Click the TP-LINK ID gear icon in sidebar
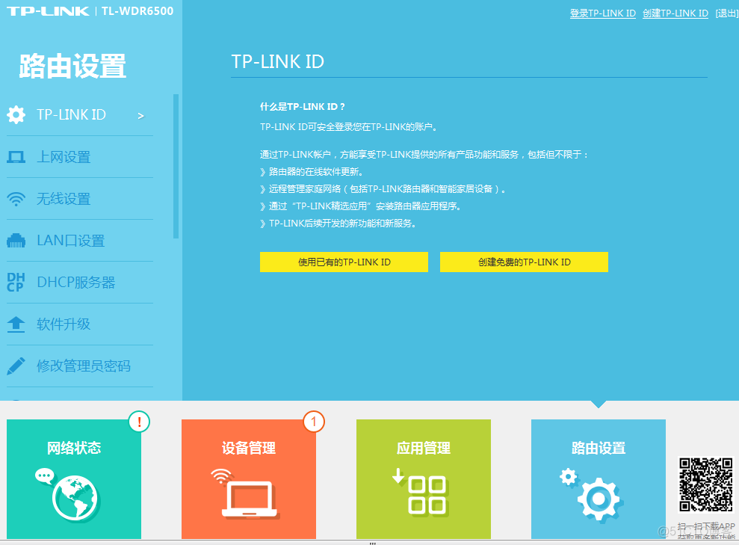The width and height of the screenshot is (739, 545). [x=16, y=114]
